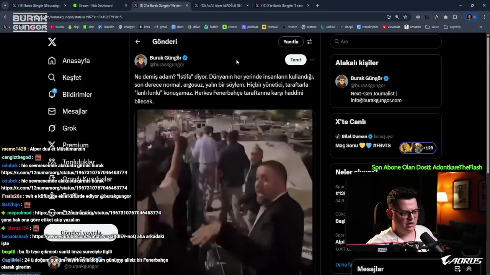Open chatgpt bookmark
The height and width of the screenshot is (275, 490).
pyautogui.click(x=126, y=27)
